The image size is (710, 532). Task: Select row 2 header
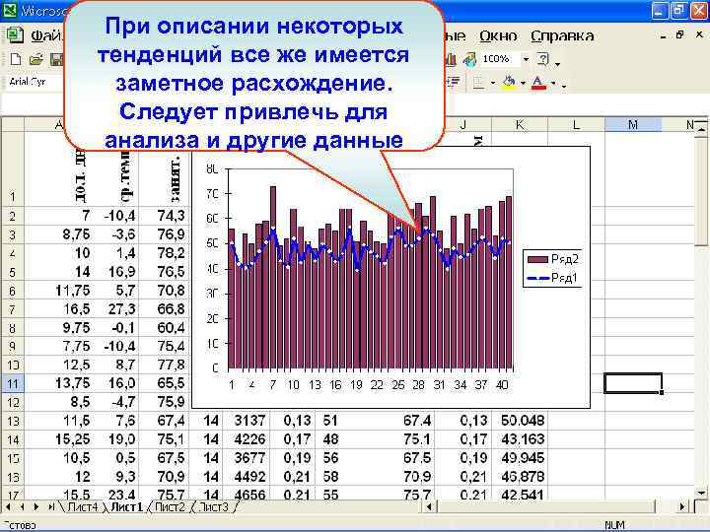coord(12,216)
